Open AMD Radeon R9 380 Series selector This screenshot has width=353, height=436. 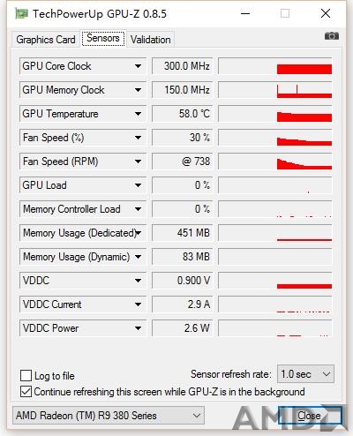[x=109, y=416]
